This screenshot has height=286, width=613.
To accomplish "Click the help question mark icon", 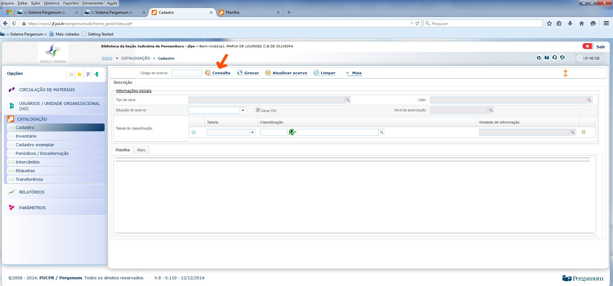I will (554, 58).
